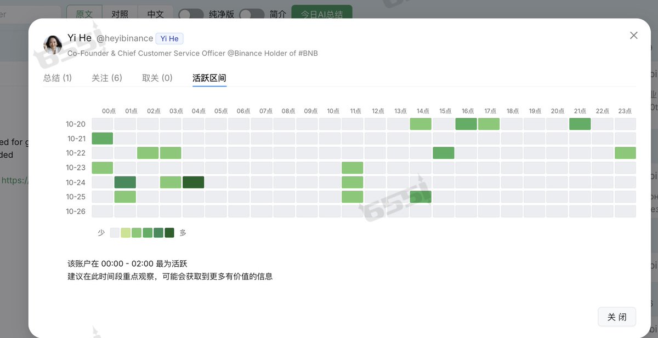Toggle the 纯净版 switch
The image size is (658, 338).
191,14
